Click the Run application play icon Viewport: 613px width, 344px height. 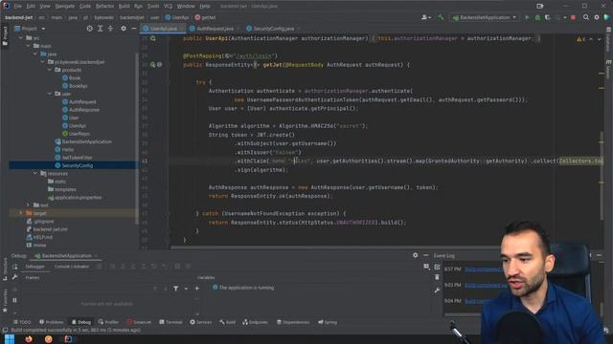[527, 17]
